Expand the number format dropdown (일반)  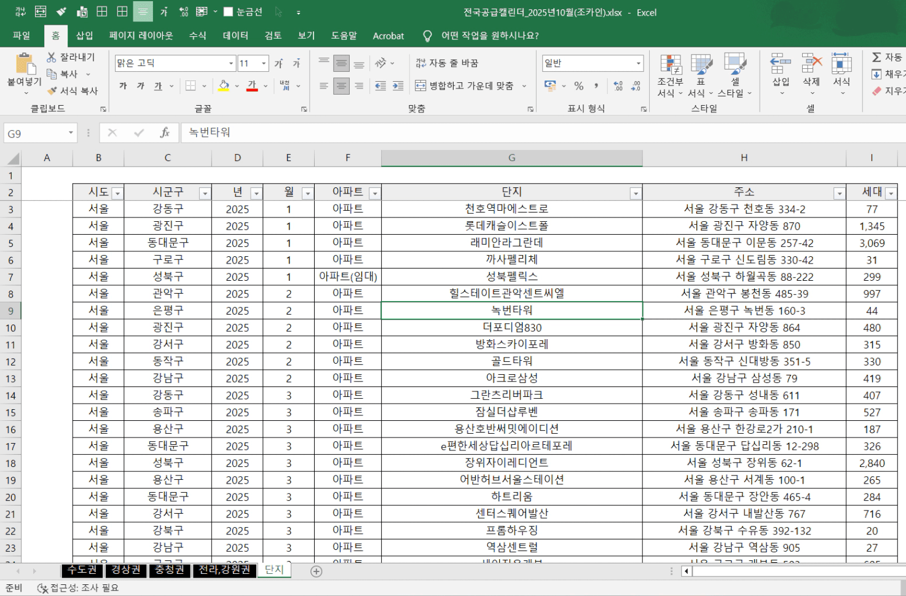click(638, 63)
